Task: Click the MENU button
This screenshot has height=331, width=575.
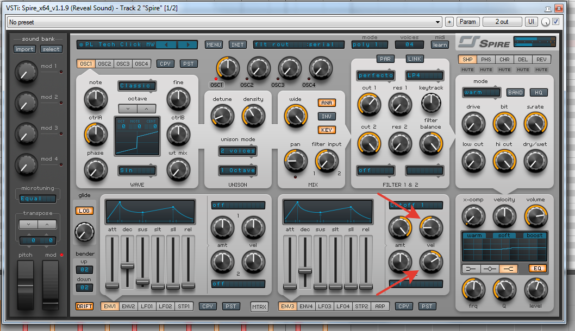Action: pos(214,44)
